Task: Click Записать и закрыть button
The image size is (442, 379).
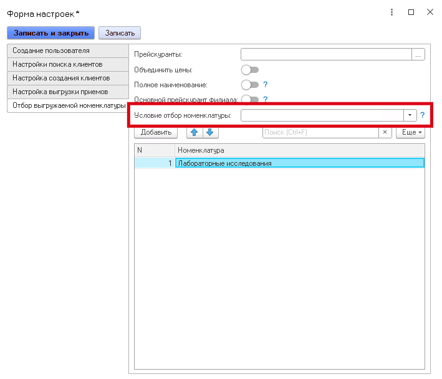Action: point(50,32)
